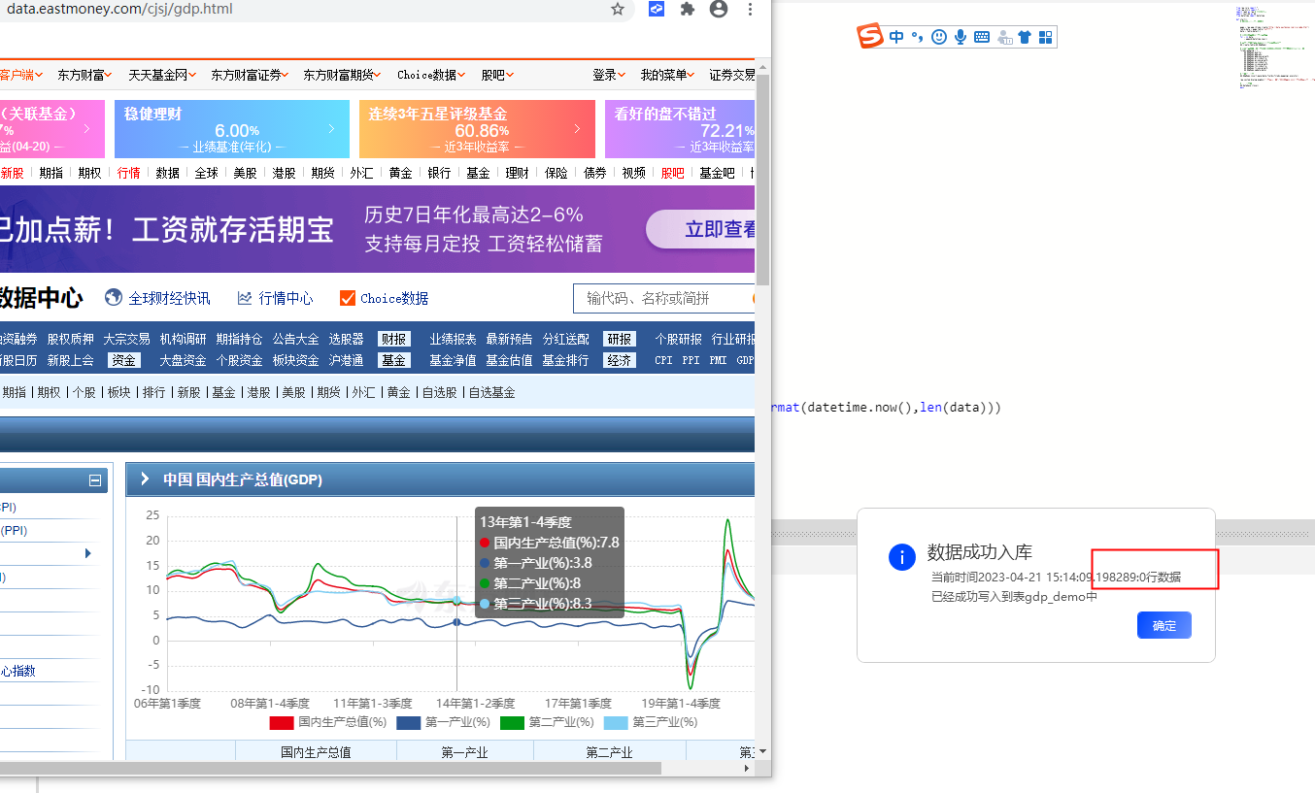Expand the left sidebar arrow submenu

tap(88, 553)
